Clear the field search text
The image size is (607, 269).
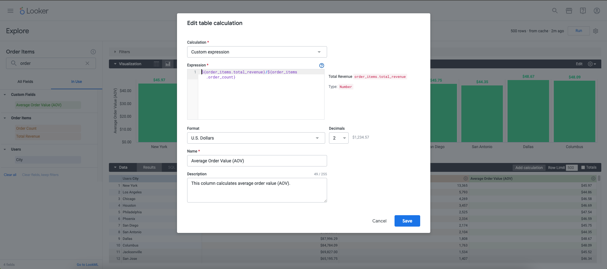pyautogui.click(x=87, y=63)
